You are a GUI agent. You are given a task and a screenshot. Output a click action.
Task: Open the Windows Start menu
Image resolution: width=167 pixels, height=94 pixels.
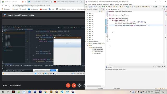3,92
